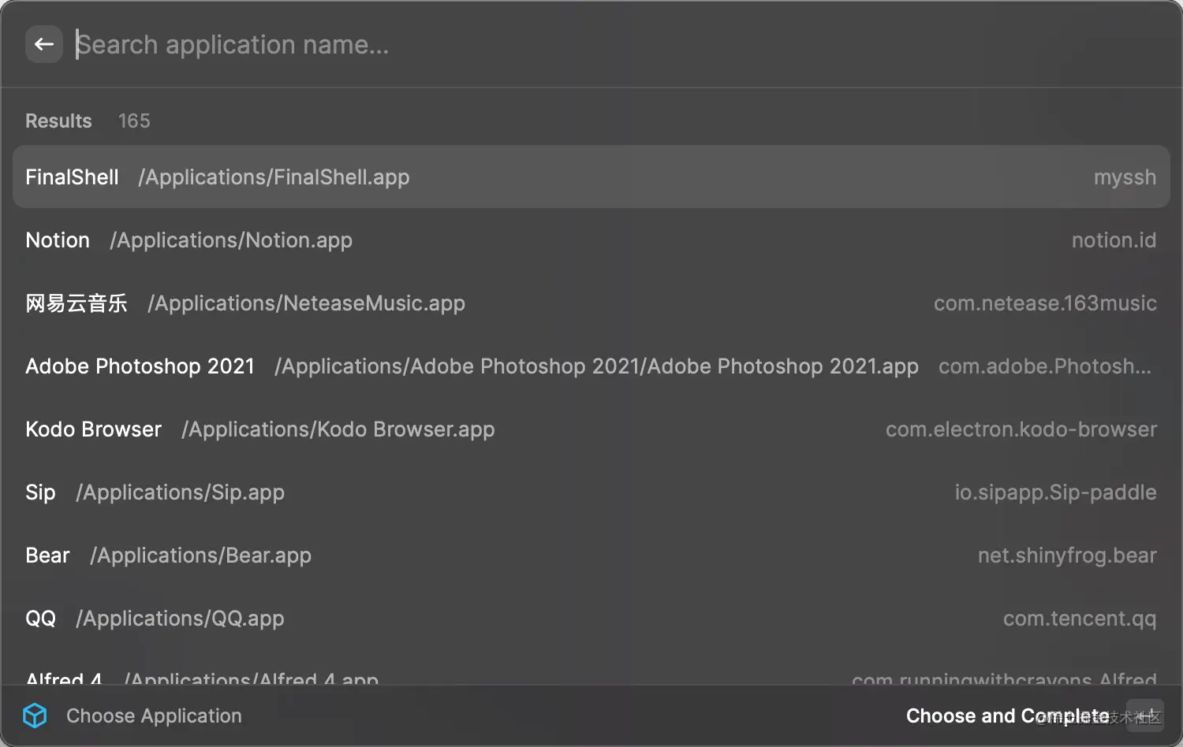Click the back arrow button

tap(44, 44)
